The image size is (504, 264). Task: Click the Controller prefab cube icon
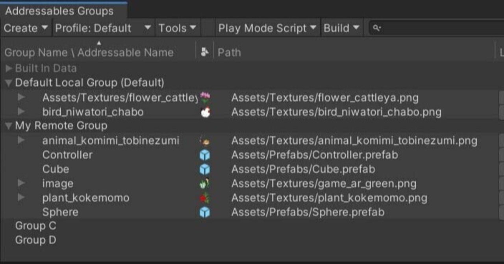tap(204, 155)
